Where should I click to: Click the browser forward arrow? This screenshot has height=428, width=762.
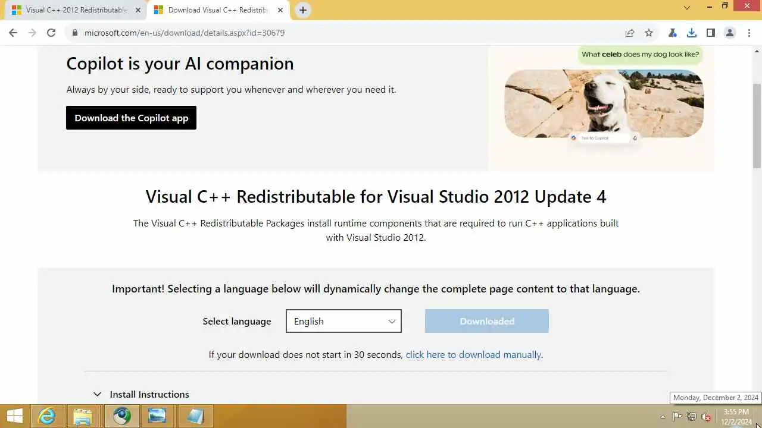pyautogui.click(x=32, y=33)
